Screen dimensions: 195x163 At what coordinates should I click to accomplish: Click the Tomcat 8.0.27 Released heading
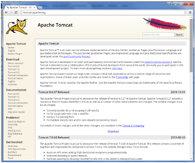(54, 92)
